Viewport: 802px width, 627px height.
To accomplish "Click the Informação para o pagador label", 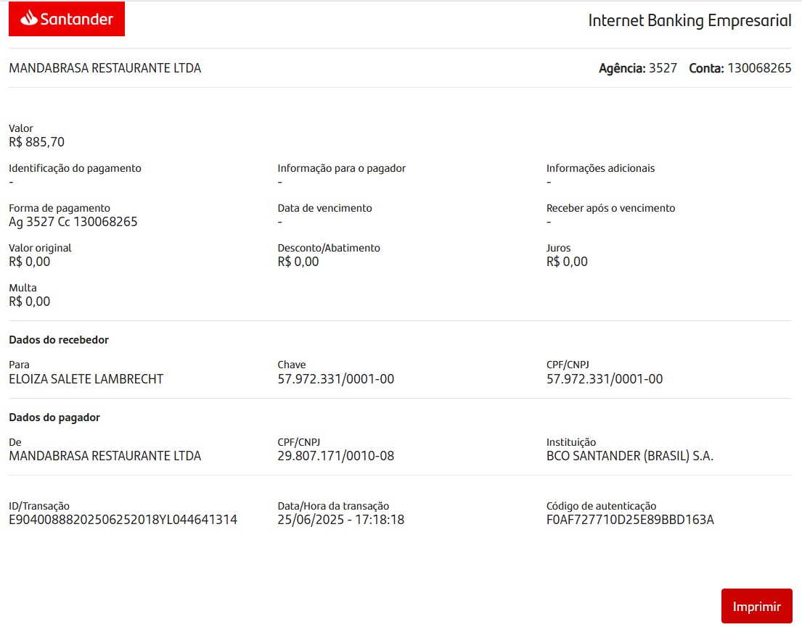I will [x=342, y=168].
